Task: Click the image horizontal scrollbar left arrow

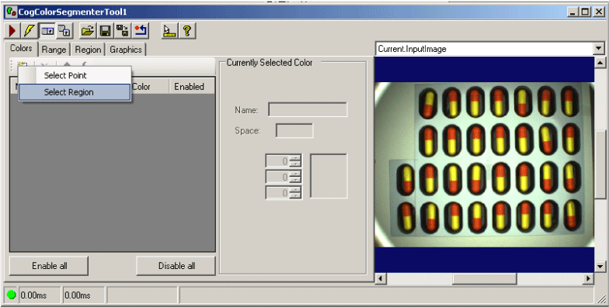Action: point(381,278)
